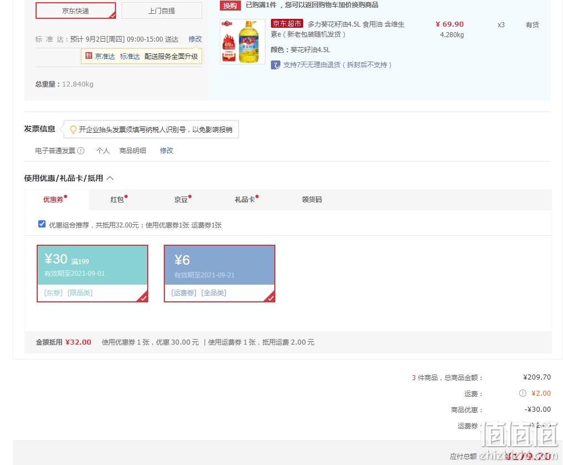Image resolution: width=563 pixels, height=465 pixels.
Task: Click the total goods amount ¥209.70
Action: pos(537,377)
